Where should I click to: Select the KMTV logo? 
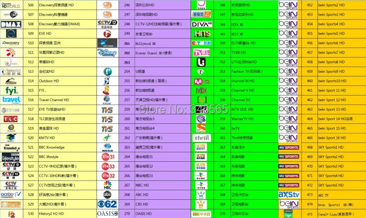pos(11,138)
